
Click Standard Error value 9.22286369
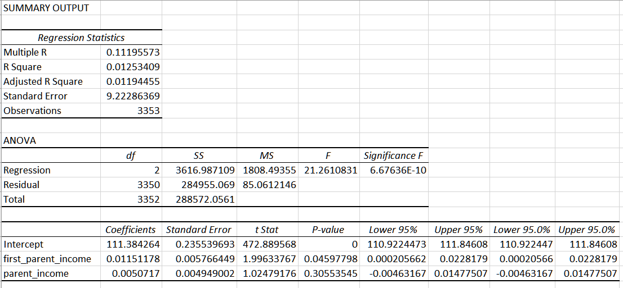(131, 96)
